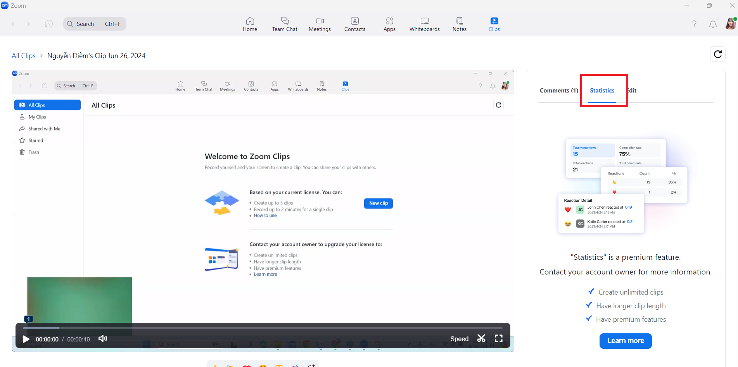This screenshot has height=367, width=738.
Task: Open the trim clip scissors tool
Action: pyautogui.click(x=481, y=339)
